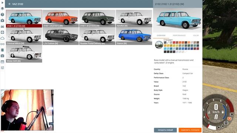Viewport: 237px width, 133px height.
Task: Click the Performance Class label
Action: 161,78
